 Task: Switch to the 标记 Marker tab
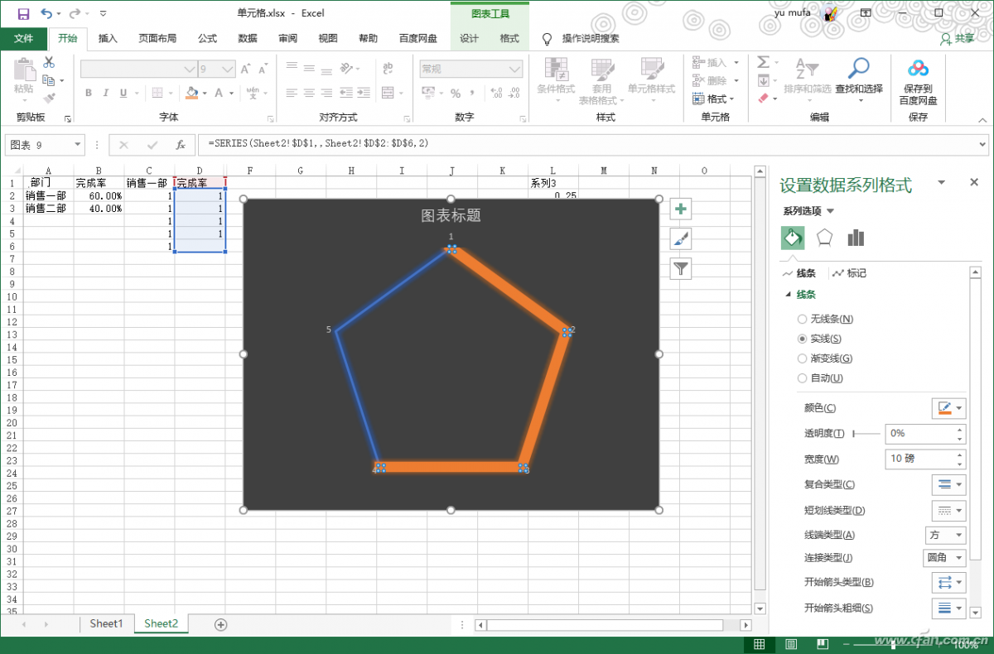coord(849,273)
